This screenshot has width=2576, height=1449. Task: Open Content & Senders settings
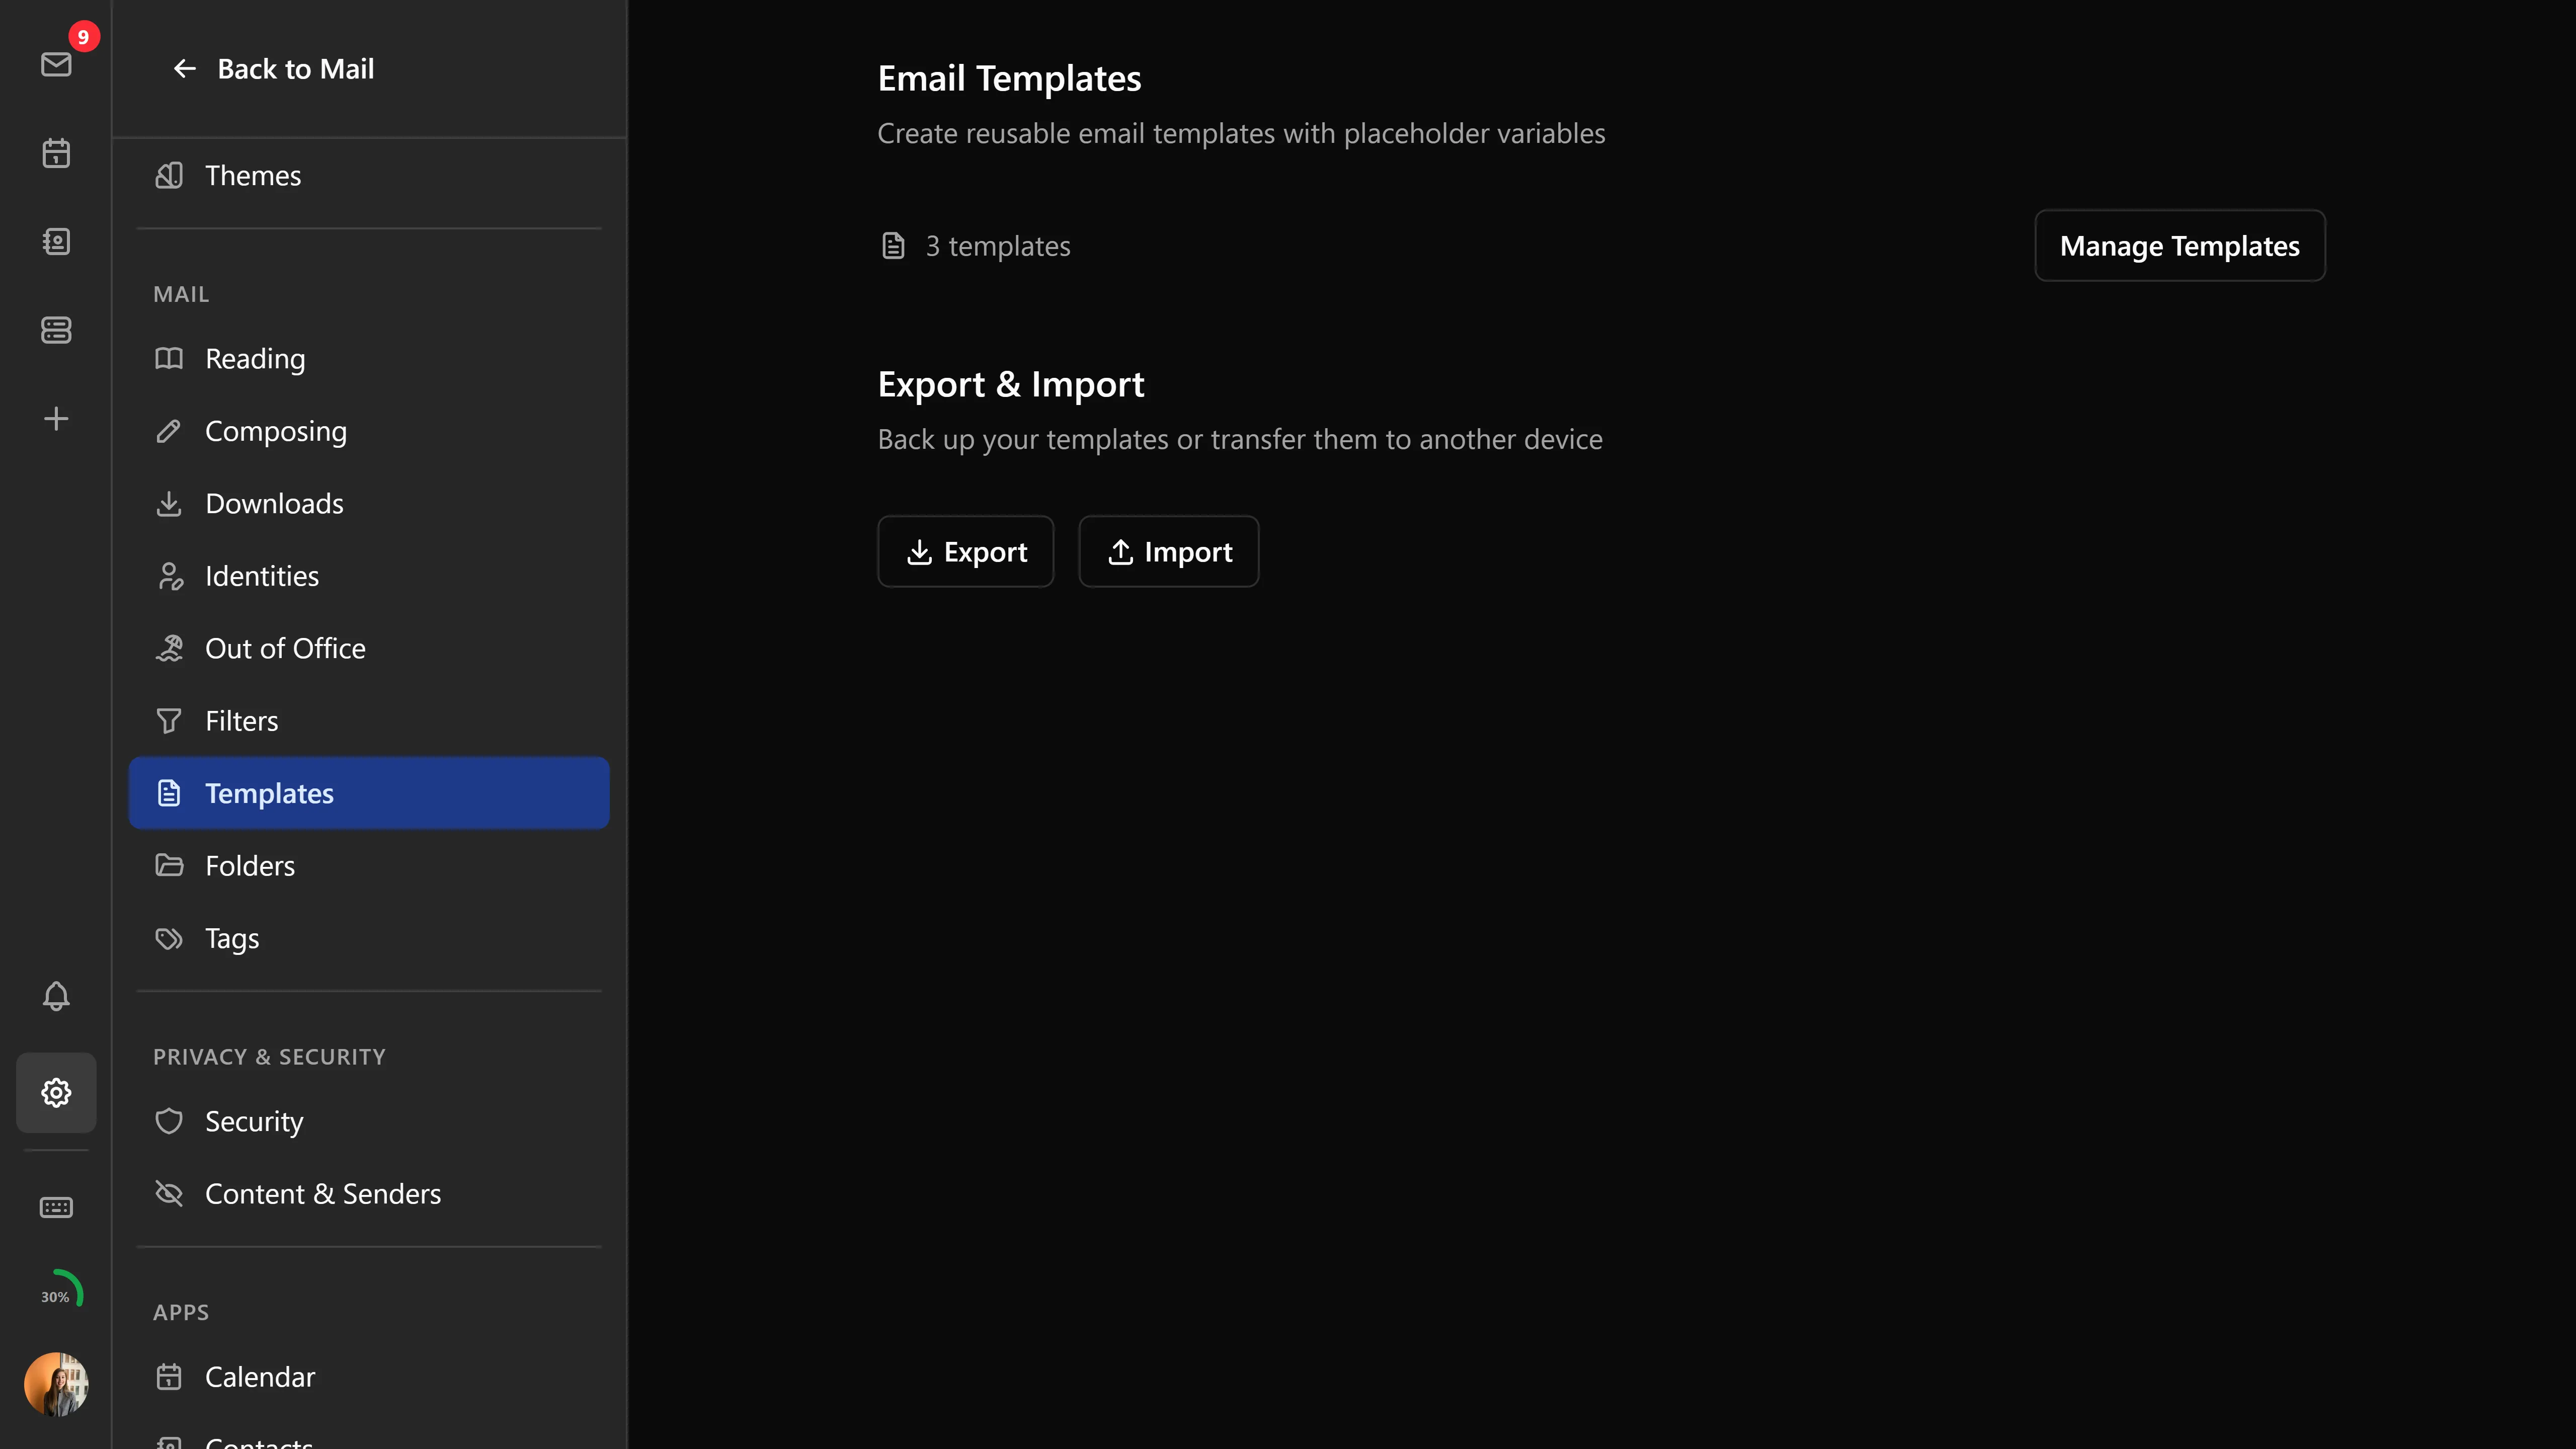[369, 1193]
